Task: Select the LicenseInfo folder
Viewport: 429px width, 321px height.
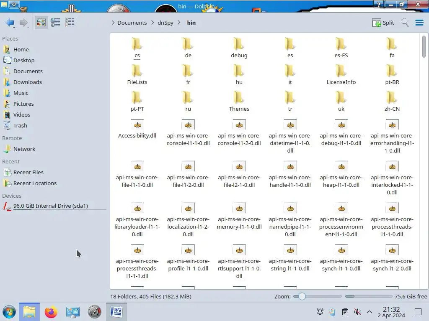Action: [341, 75]
